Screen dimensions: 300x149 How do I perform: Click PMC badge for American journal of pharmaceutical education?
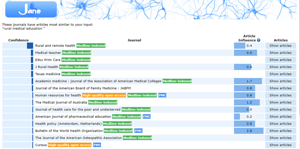[x=147, y=117]
